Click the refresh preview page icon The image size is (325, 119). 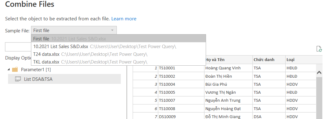click(x=319, y=49)
